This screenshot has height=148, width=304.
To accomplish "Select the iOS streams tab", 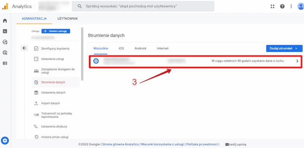I will tap(121, 49).
